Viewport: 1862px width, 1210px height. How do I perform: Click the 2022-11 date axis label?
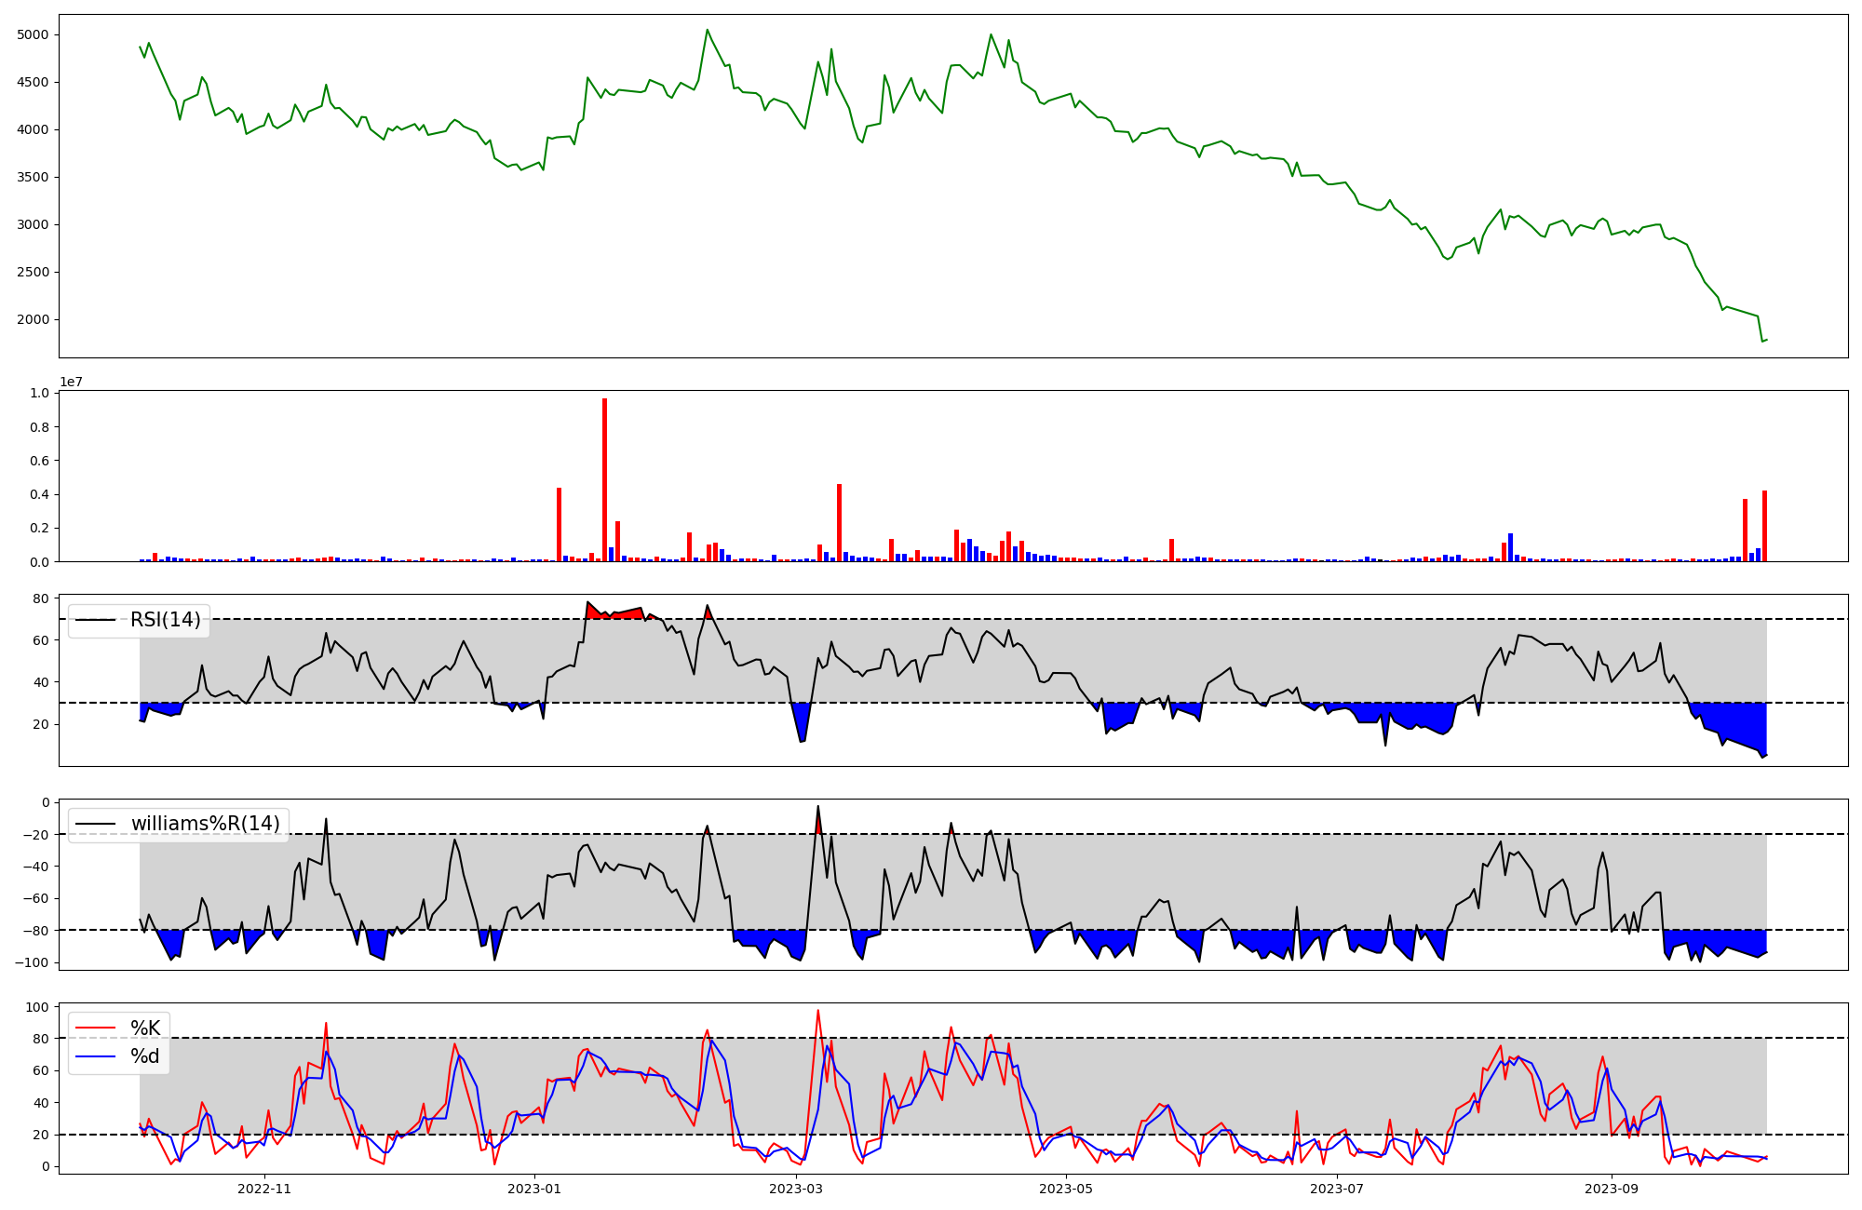pos(264,1189)
